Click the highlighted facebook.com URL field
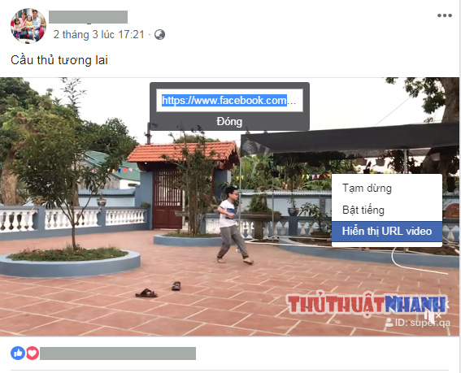Image resolution: width=461 pixels, height=373 pixels. [x=229, y=101]
